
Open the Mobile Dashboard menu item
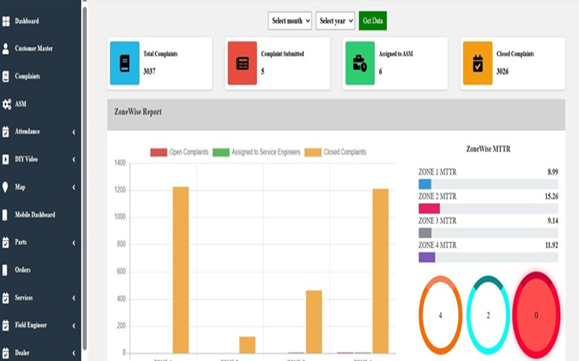tap(35, 214)
